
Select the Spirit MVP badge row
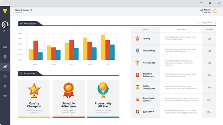pyautogui.click(x=173, y=112)
